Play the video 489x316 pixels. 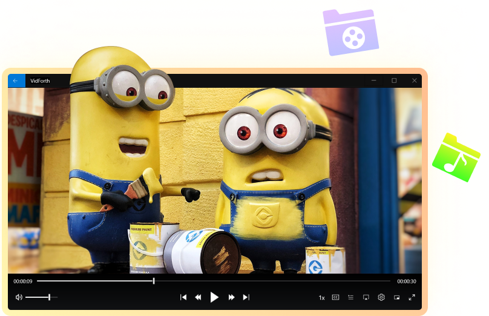[x=214, y=297]
